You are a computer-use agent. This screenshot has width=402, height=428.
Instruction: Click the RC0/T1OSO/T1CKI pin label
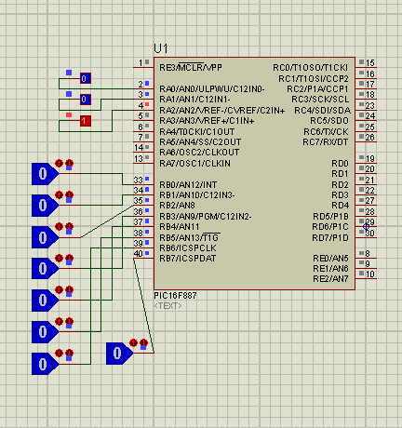pyautogui.click(x=311, y=68)
